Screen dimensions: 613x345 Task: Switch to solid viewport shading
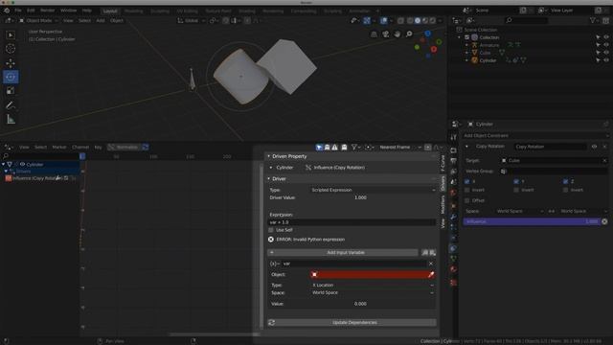[x=418, y=20]
